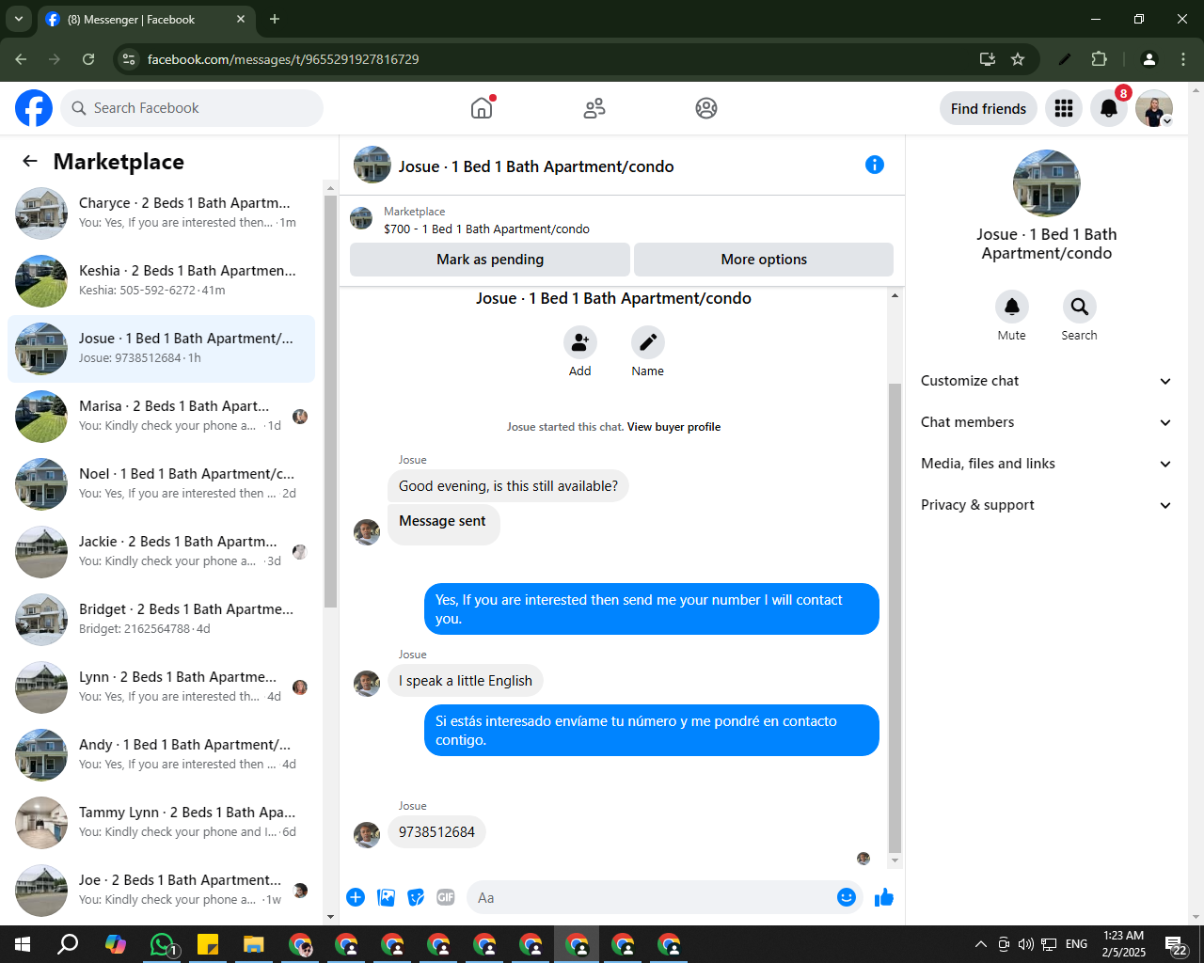Open Windows taskbar search
Image resolution: width=1204 pixels, height=963 pixels.
(x=68, y=944)
